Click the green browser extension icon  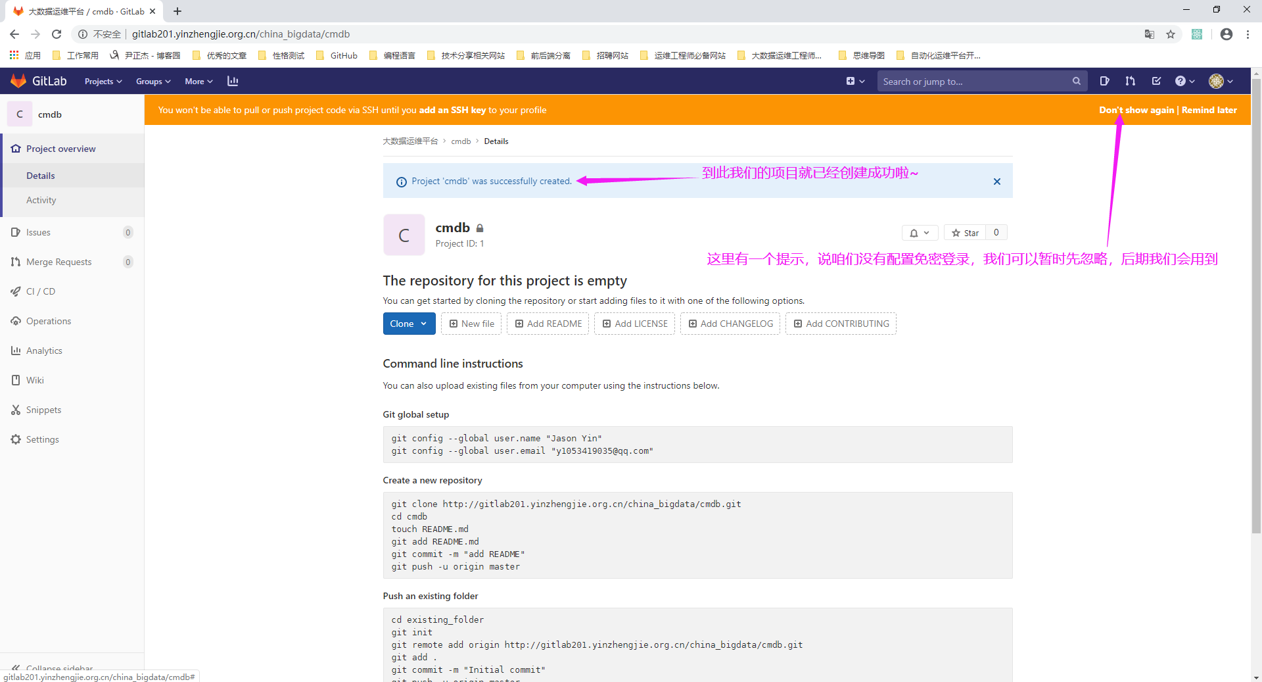1197,34
